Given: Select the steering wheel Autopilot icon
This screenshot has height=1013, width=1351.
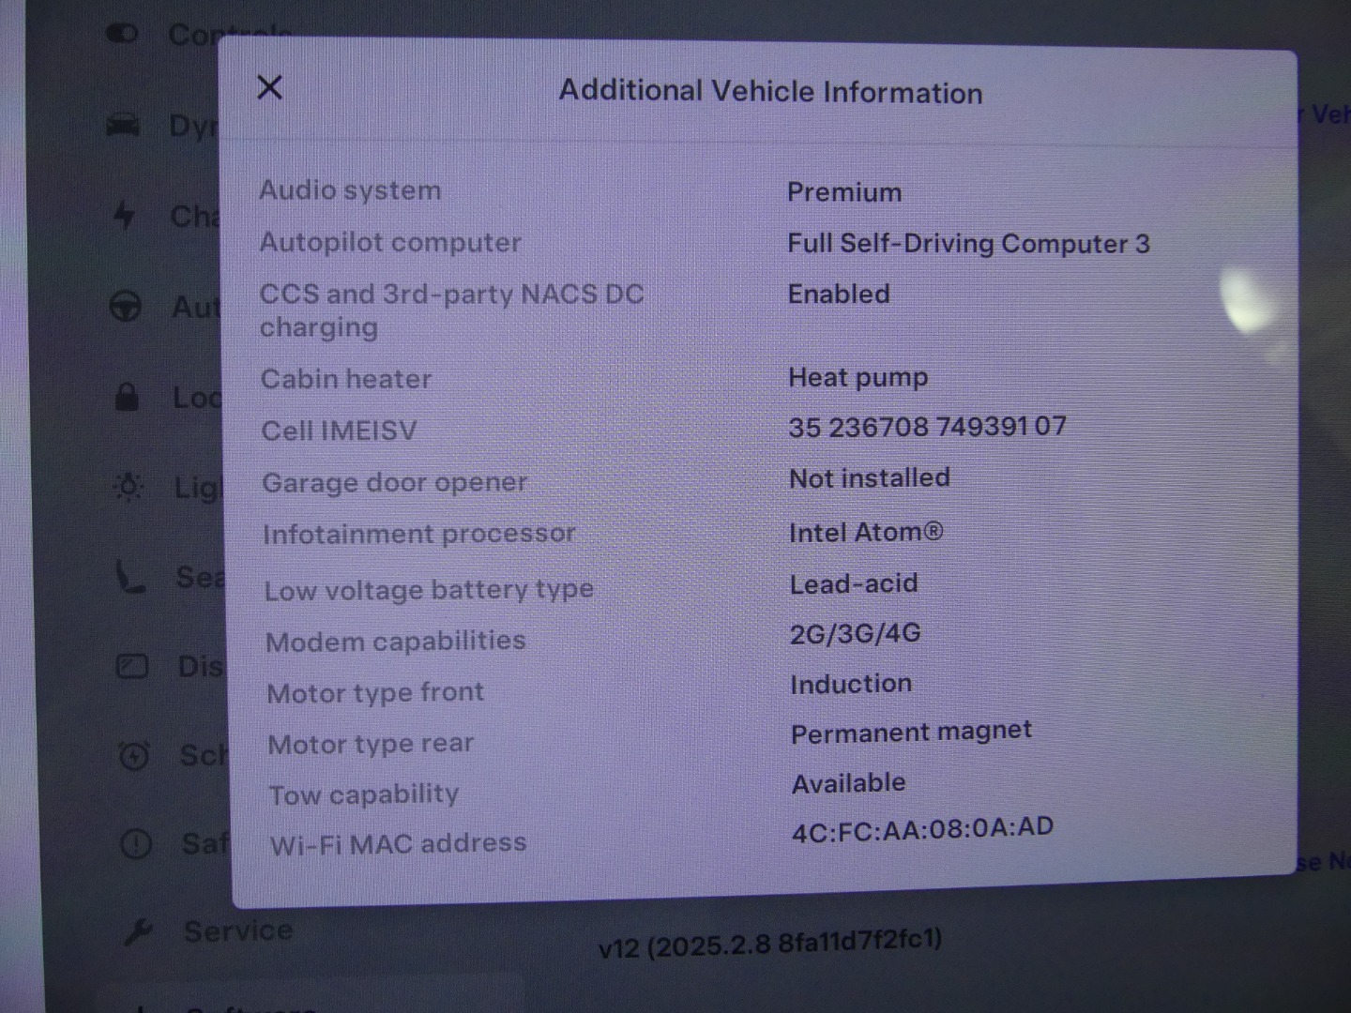Looking at the screenshot, I should [x=126, y=306].
